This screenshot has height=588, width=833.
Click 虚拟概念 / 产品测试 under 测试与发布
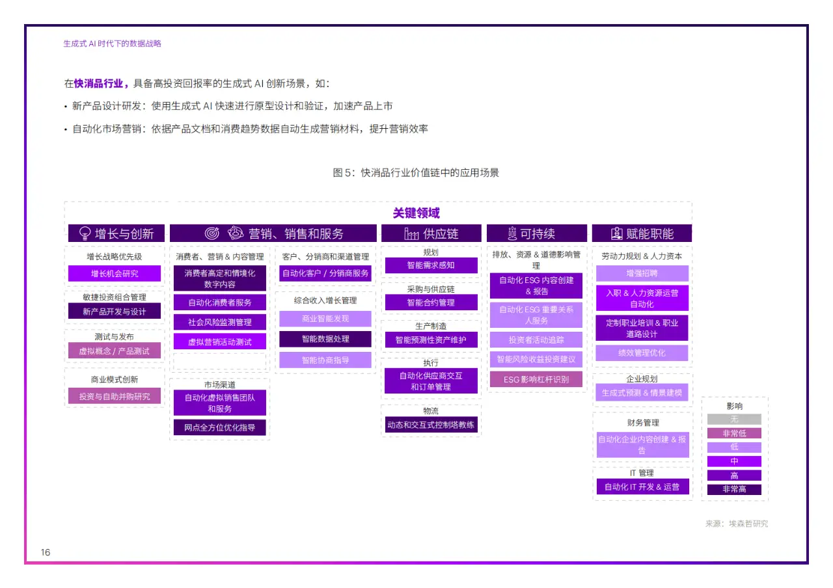click(x=114, y=350)
